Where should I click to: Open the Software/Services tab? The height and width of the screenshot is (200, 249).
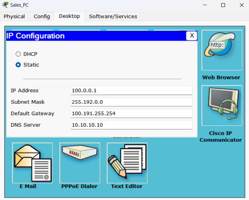[113, 16]
